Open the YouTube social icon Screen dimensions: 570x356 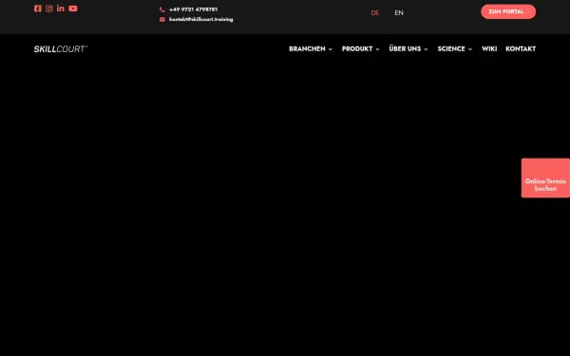coord(73,9)
